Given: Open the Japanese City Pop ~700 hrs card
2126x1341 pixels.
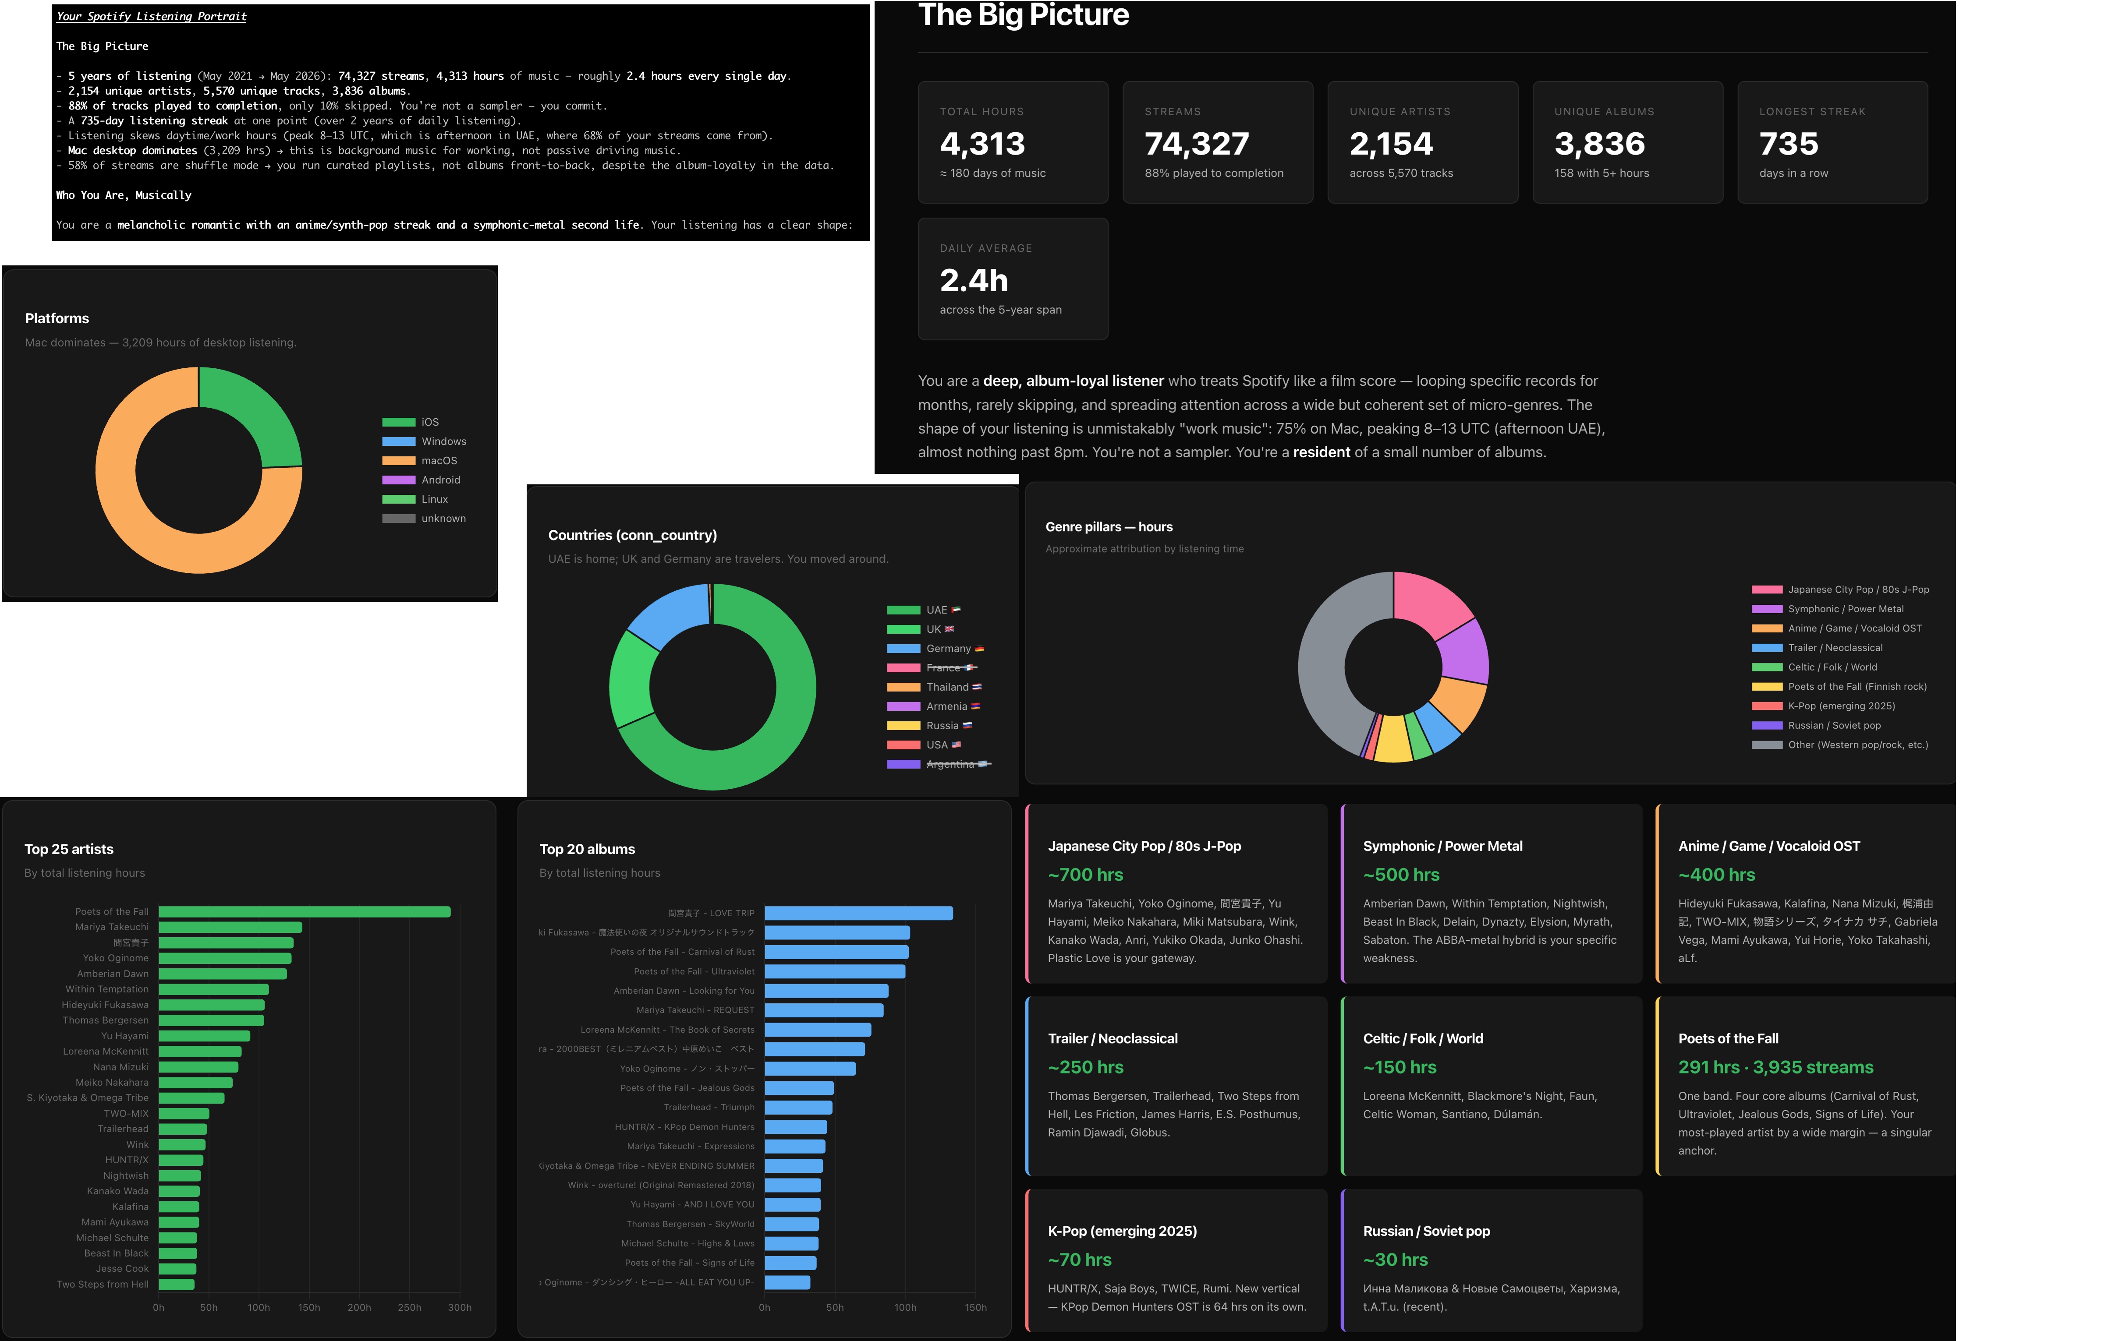Looking at the screenshot, I should (x=1176, y=893).
